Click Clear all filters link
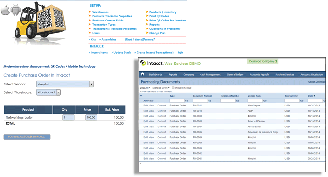 coord(164,92)
